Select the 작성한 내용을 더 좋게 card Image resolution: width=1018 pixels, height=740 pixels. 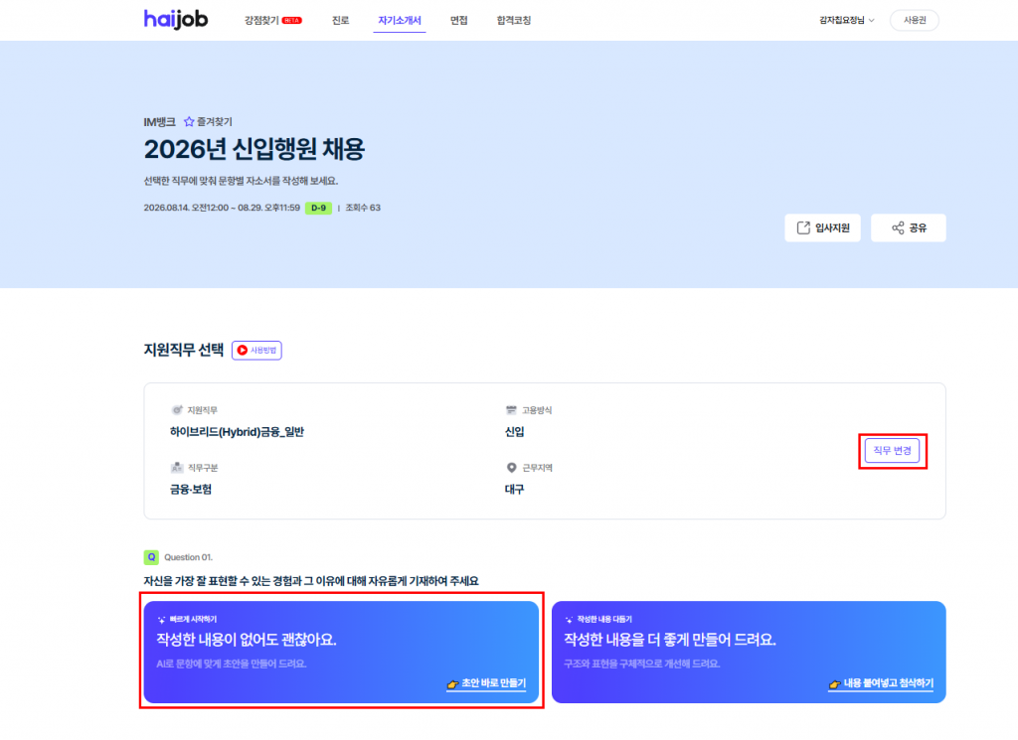tap(749, 652)
